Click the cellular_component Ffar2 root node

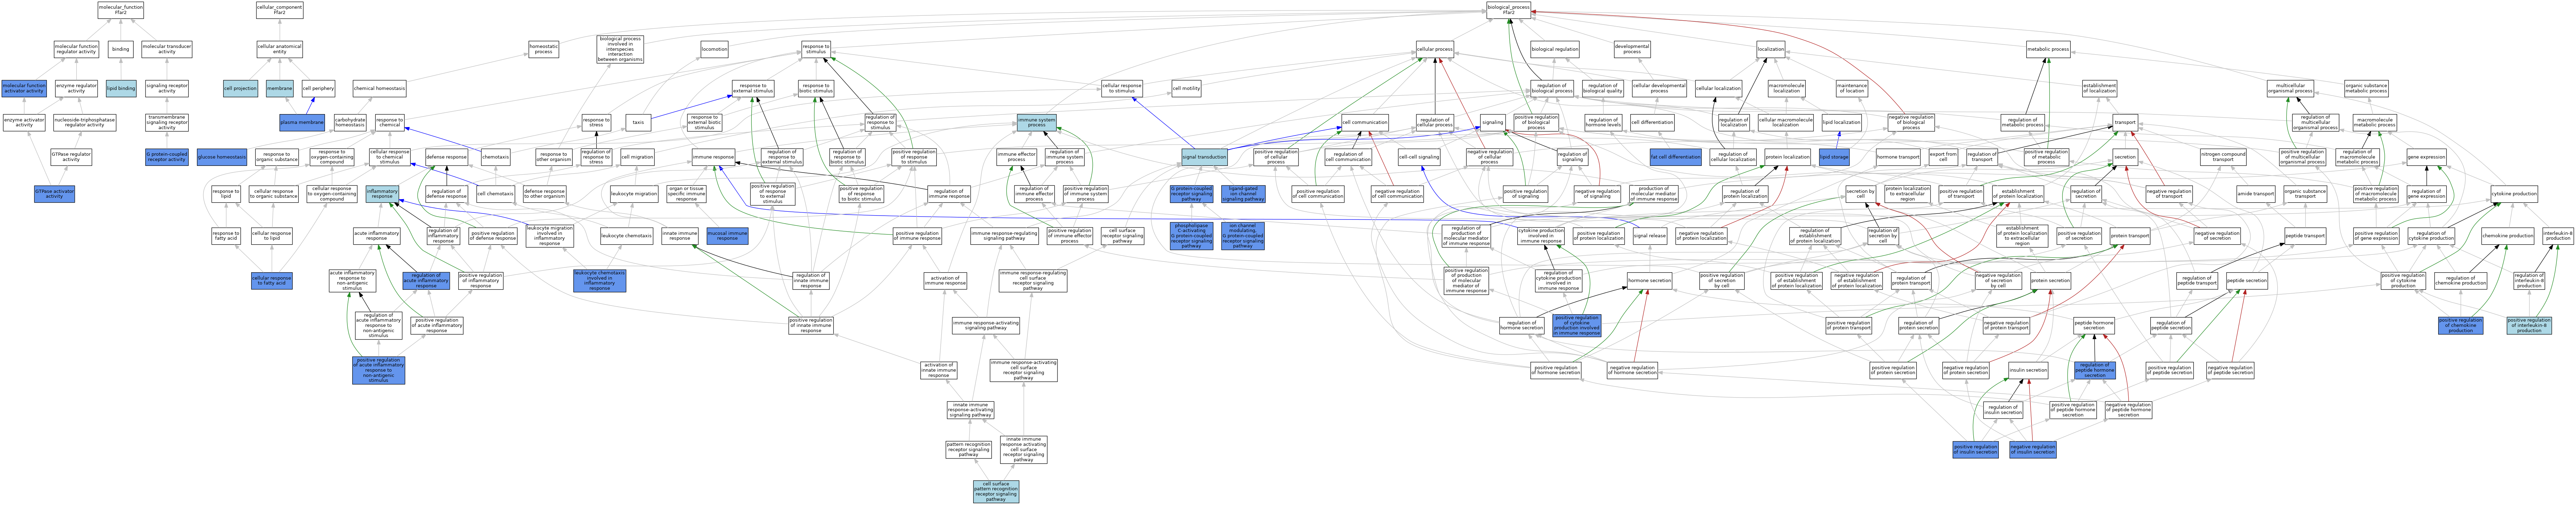click(x=279, y=10)
